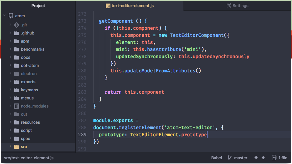This screenshot has height=164, width=292.
Task: Expand the resources folder chevron
Action: tap(10, 122)
